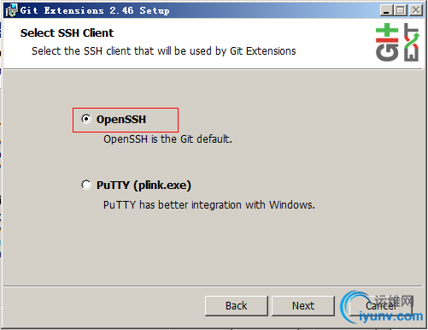
Task: Cancel the Git Extensions installation
Action: coord(381,306)
